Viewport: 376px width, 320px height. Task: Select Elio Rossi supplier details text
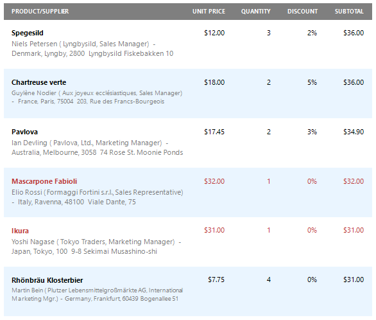(97, 197)
